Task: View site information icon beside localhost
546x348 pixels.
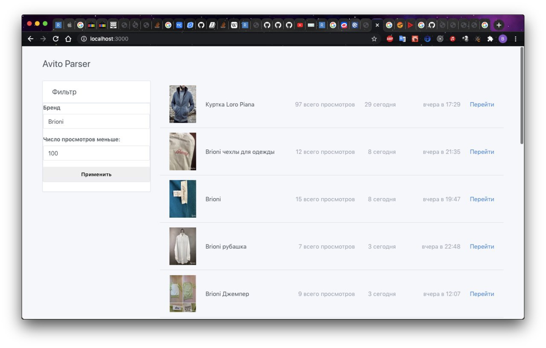Action: click(x=84, y=39)
